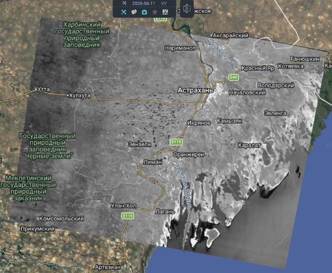Screen dimensions: 332x273
Task: Click the E119 shield near Улан-Хол
Action: [x=127, y=216]
